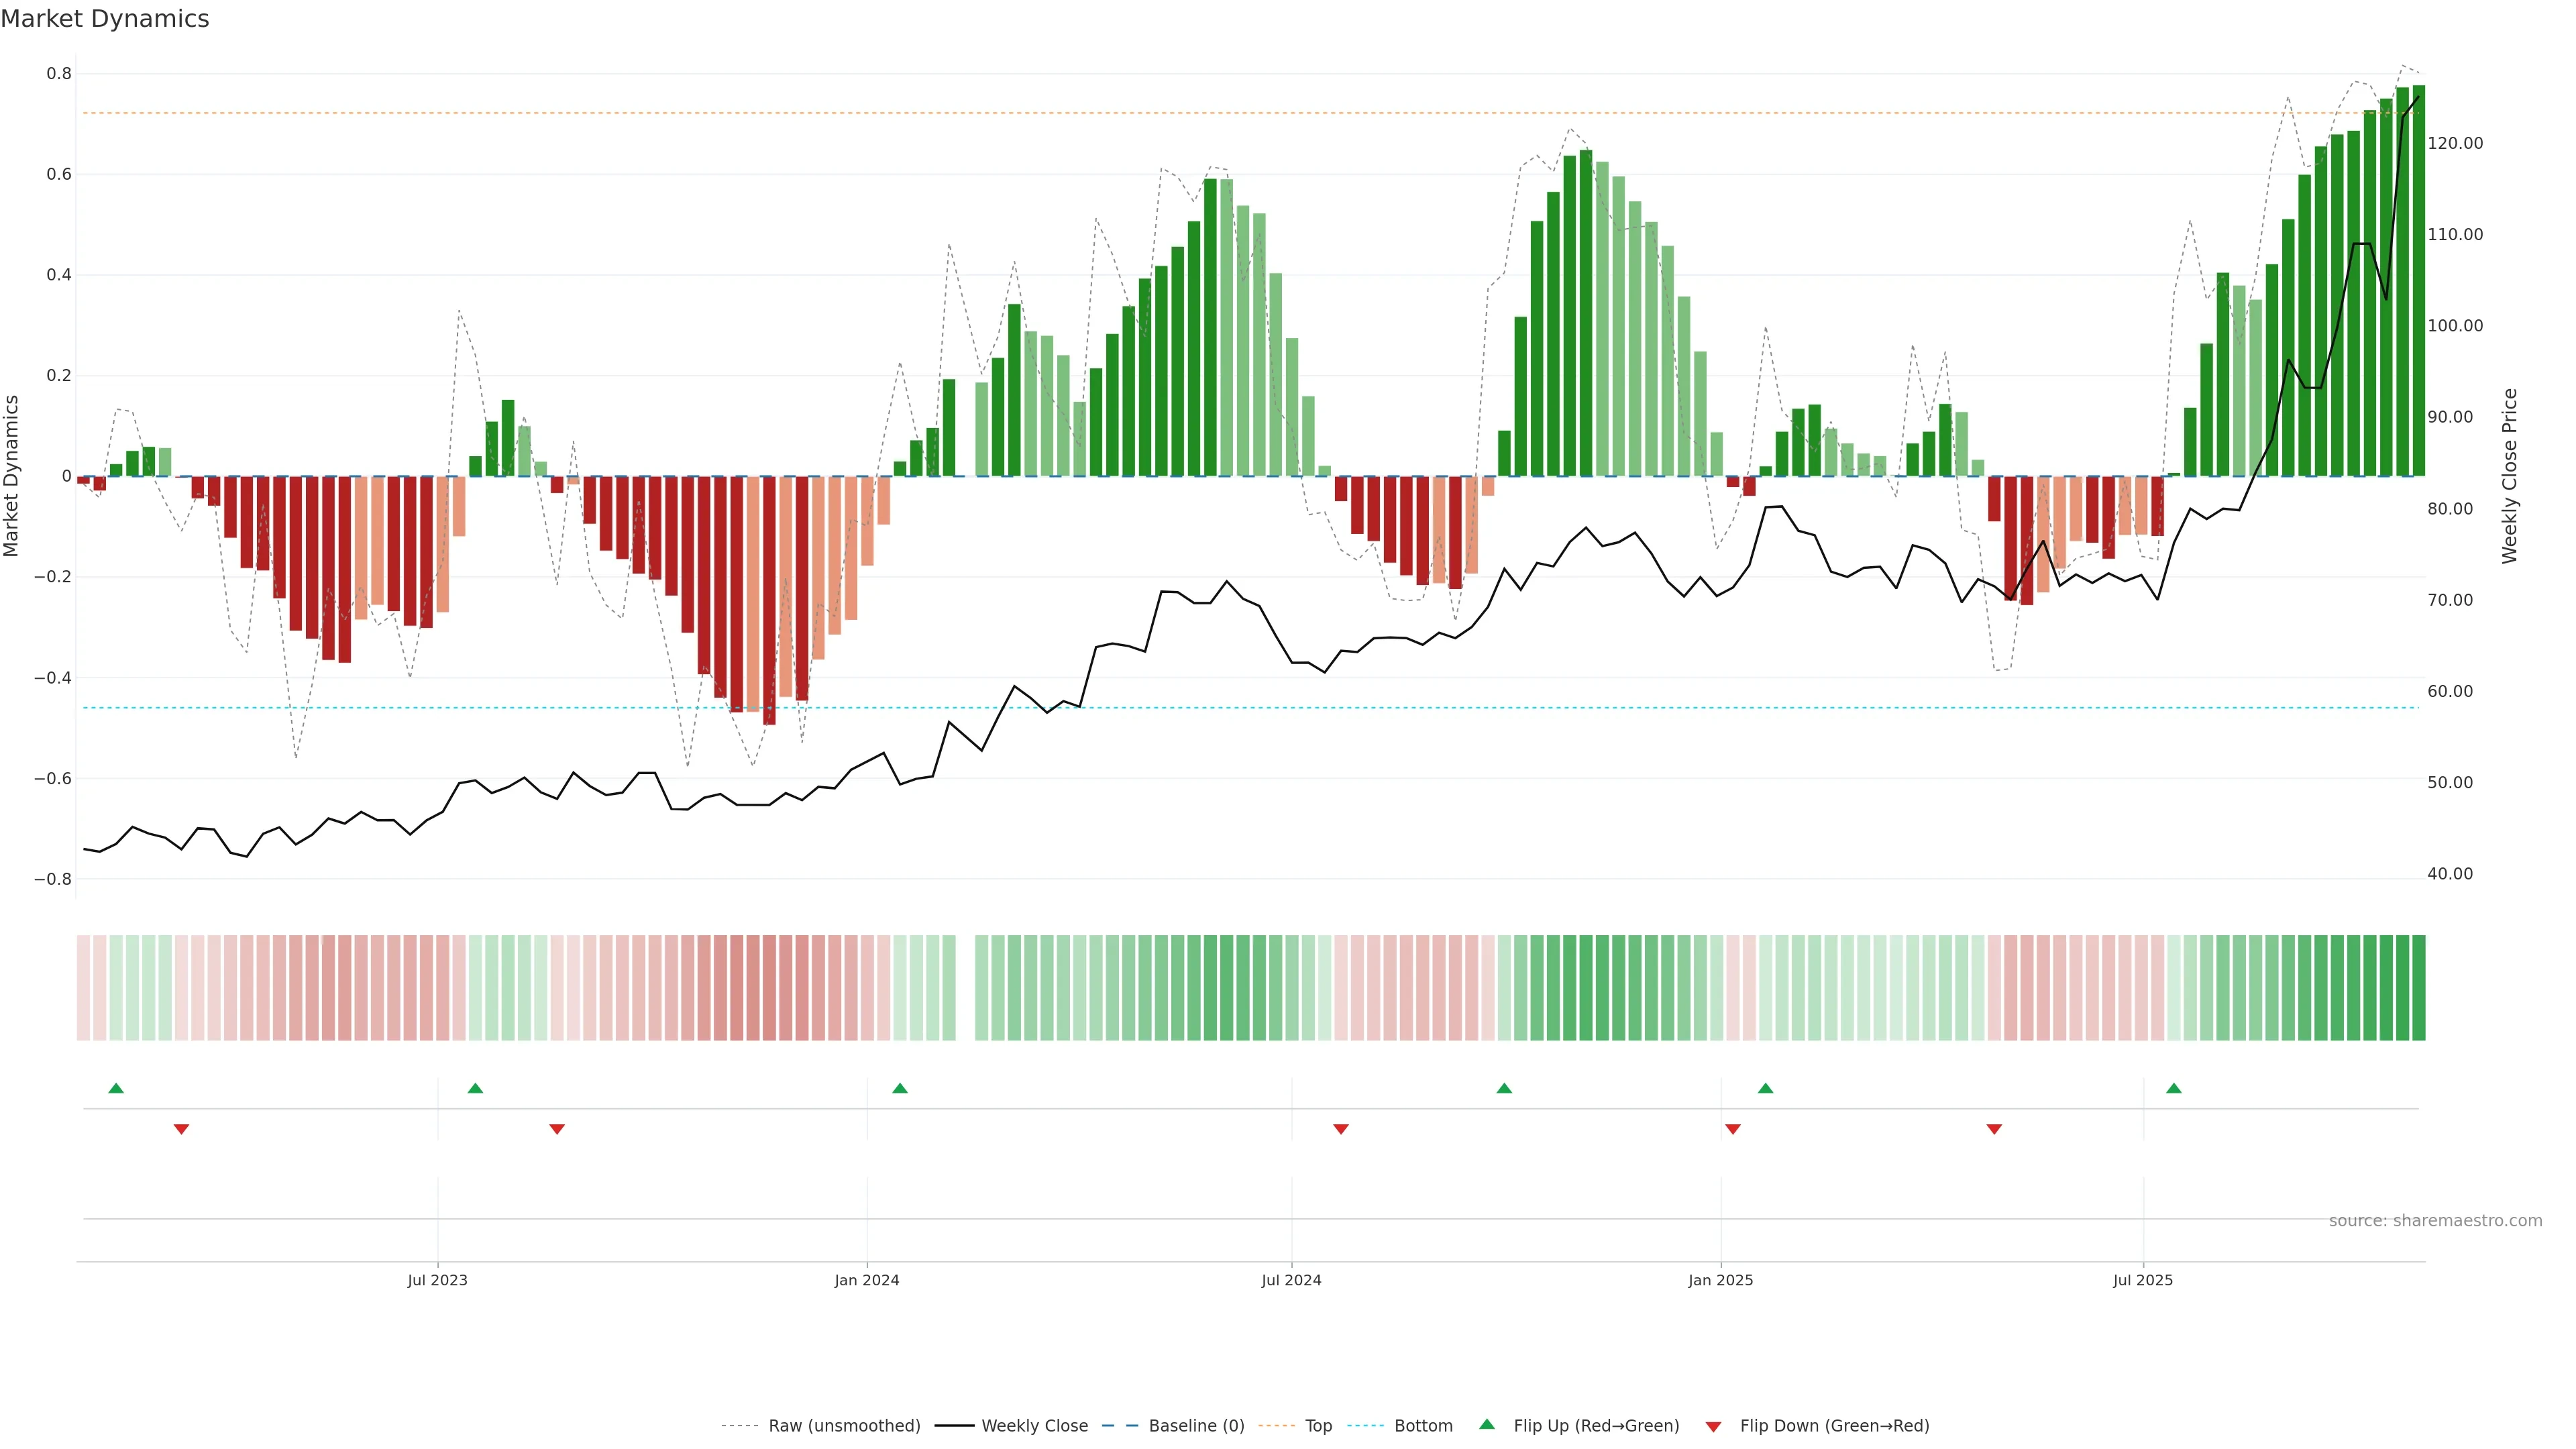Image resolution: width=2576 pixels, height=1449 pixels.
Task: Click the Jul 2024 x-axis label
Action: [1291, 1280]
